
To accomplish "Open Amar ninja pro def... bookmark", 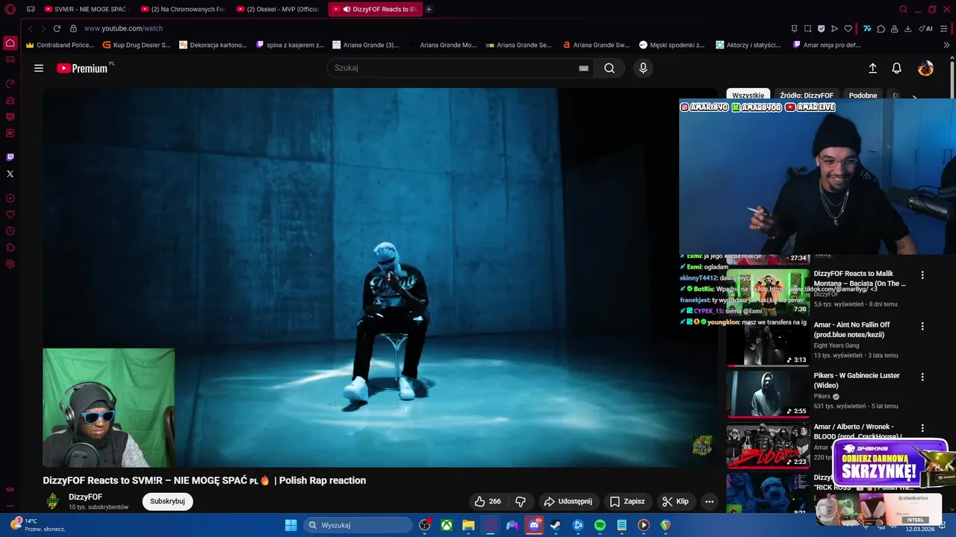I will tap(827, 45).
